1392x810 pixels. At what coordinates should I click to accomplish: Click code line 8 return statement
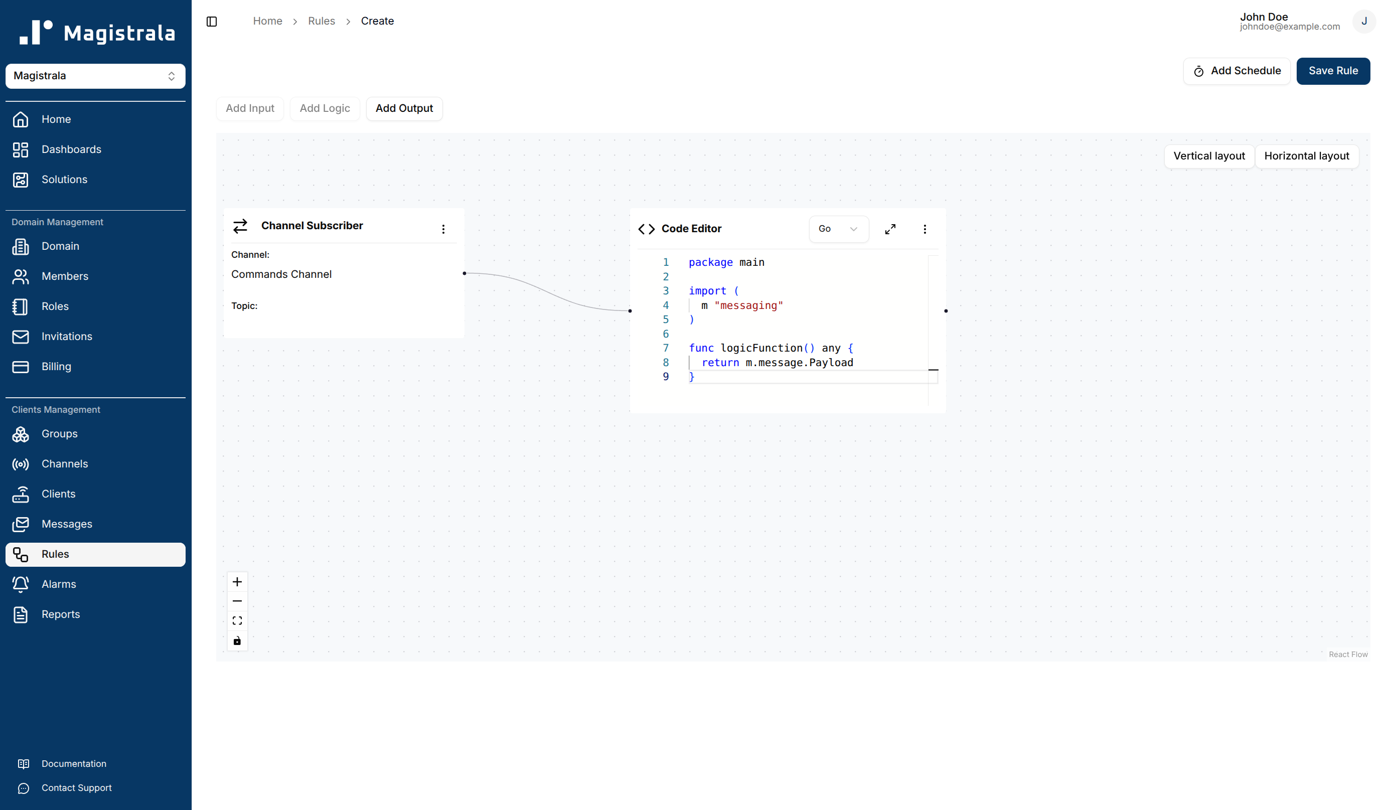(777, 363)
